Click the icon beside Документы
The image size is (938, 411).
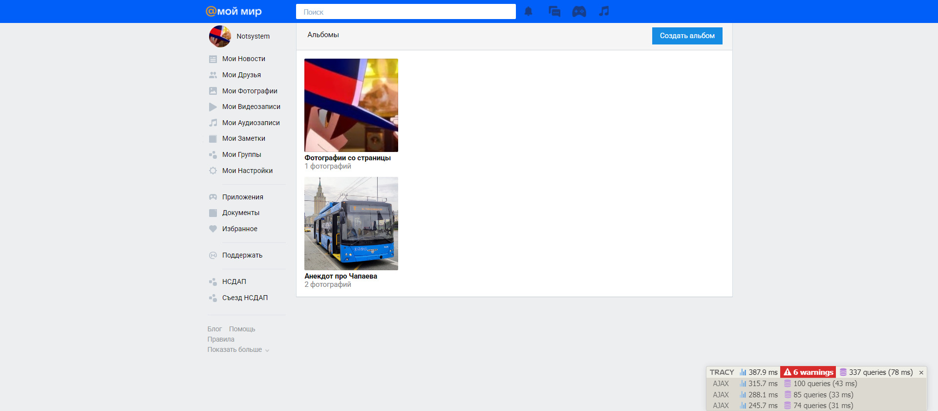pyautogui.click(x=213, y=213)
